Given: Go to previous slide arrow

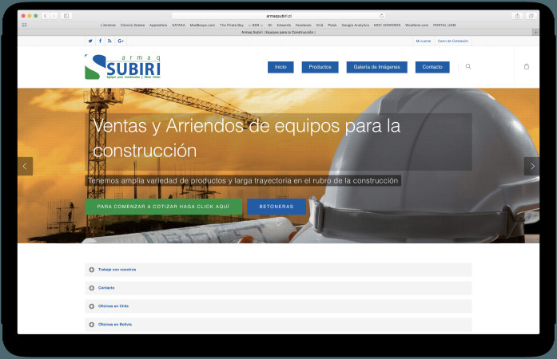Looking at the screenshot, I should 25,166.
